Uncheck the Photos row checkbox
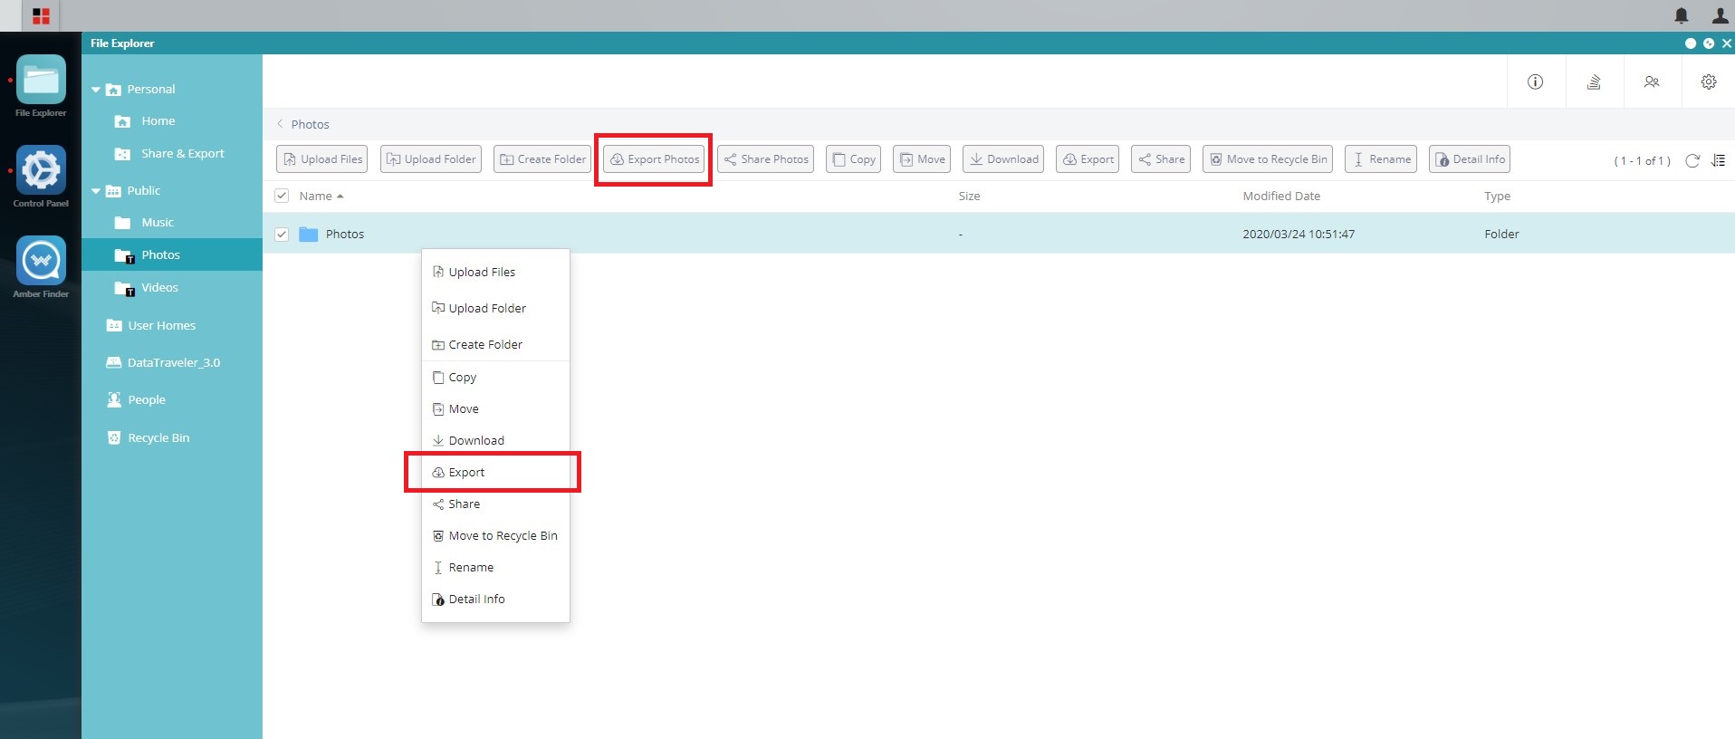The width and height of the screenshot is (1735, 739). [x=282, y=234]
